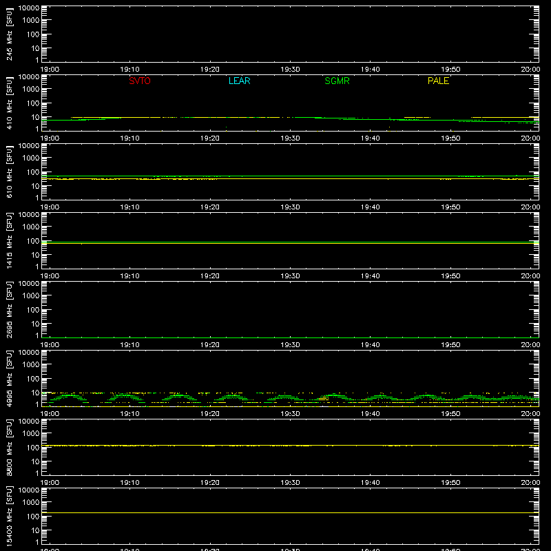Click 19:30 label under the 245 MHz plot
The width and height of the screenshot is (551, 551).
click(x=290, y=70)
